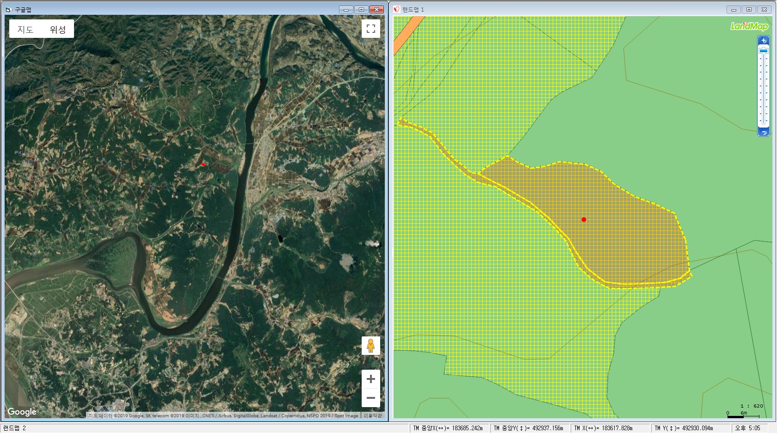Click the LandMap zoom-in plus button
The image size is (777, 433).
coord(764,41)
